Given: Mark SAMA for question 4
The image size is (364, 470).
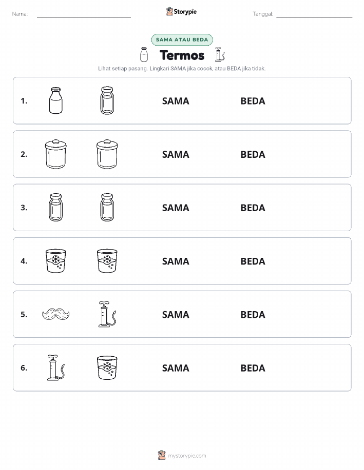Looking at the screenshot, I should 176,261.
